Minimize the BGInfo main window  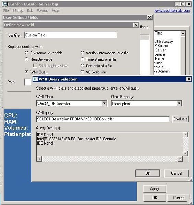click(177, 4)
